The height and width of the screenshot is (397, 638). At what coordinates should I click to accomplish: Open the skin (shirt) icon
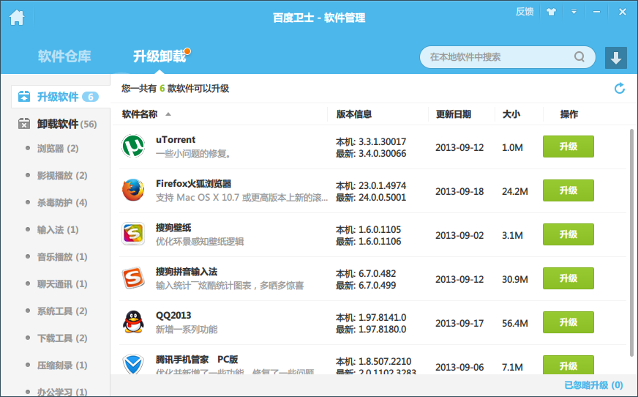pos(551,12)
